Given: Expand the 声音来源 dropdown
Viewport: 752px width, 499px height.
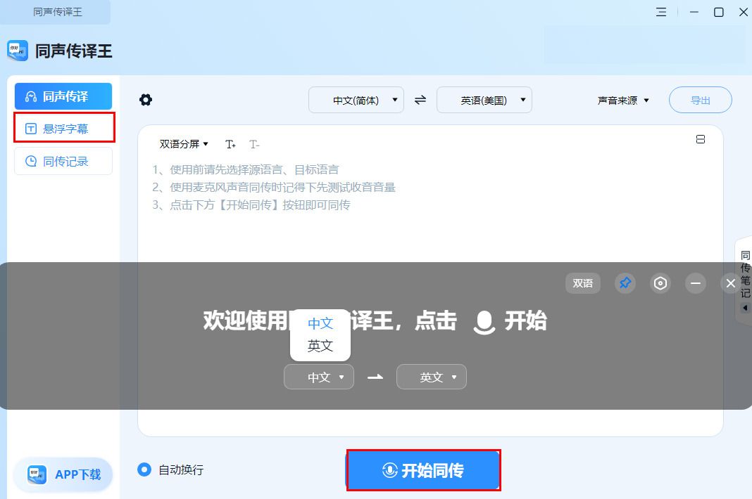Looking at the screenshot, I should click(x=623, y=100).
